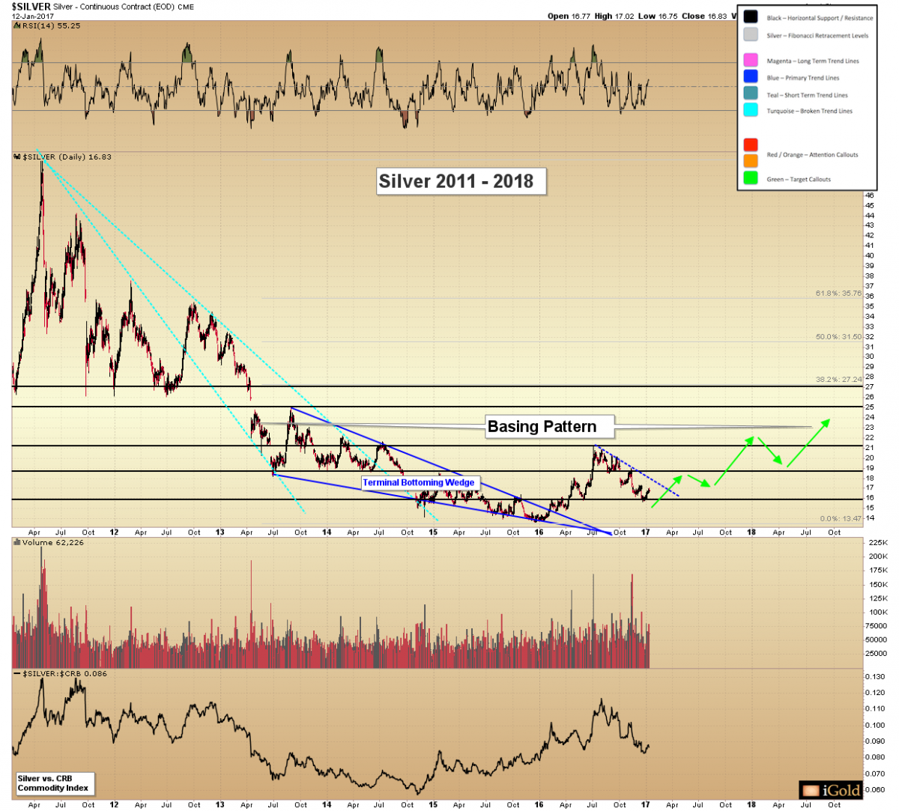Screen dimensions: 899x811
Task: Click the candlestick icon beside $SILVER (Daily)
Action: 17,157
